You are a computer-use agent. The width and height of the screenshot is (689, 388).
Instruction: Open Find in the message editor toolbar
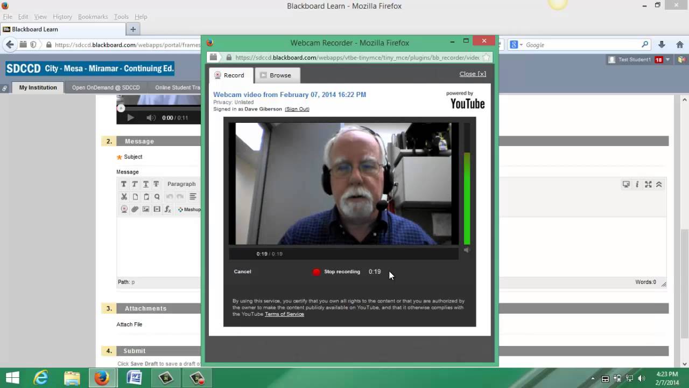(157, 197)
